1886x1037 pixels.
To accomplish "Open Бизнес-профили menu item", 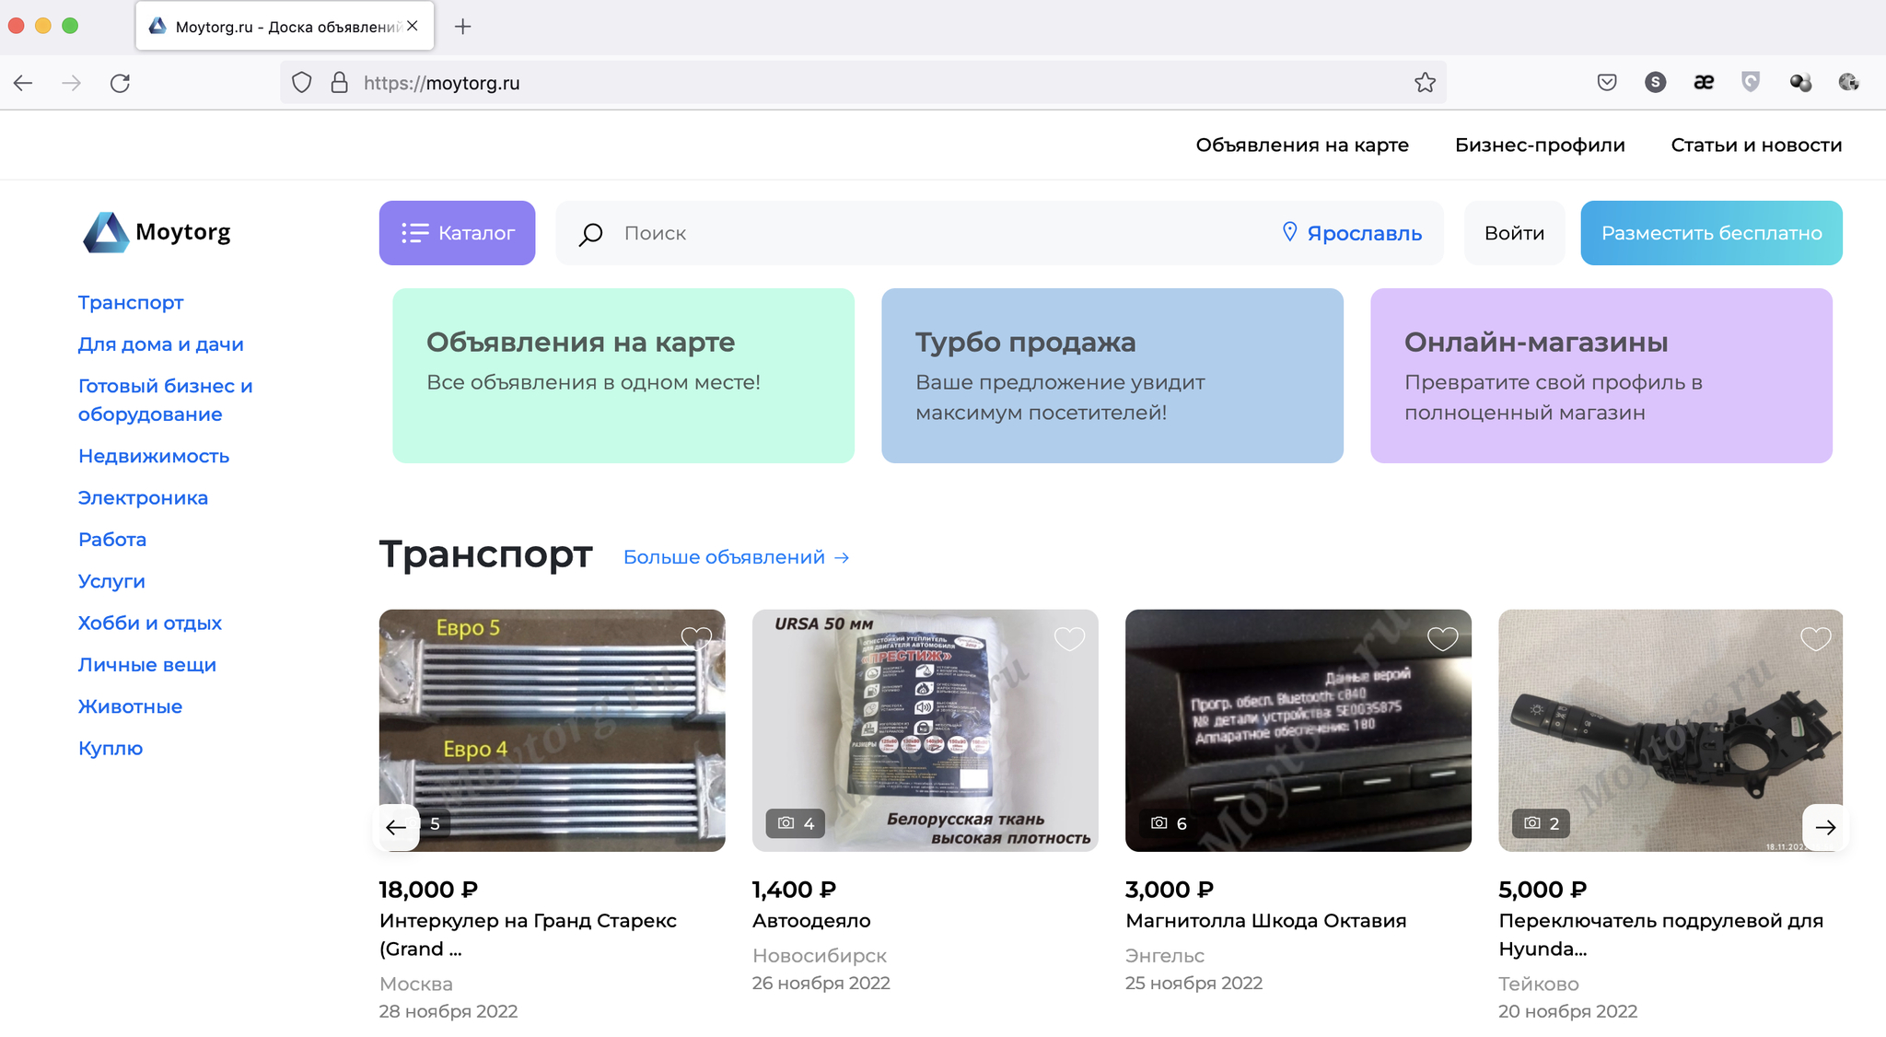I will (x=1540, y=145).
